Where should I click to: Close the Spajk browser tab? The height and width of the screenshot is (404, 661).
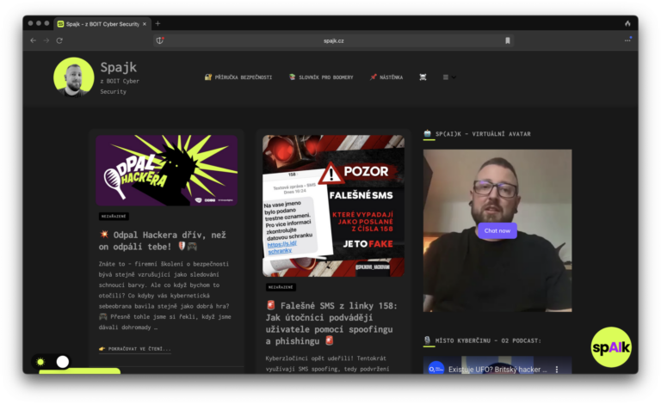point(145,24)
